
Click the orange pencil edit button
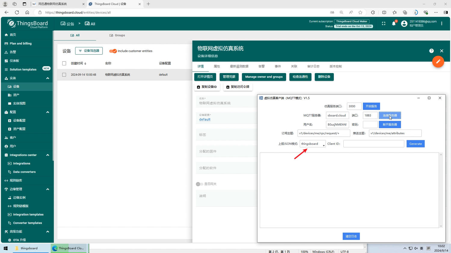[438, 62]
